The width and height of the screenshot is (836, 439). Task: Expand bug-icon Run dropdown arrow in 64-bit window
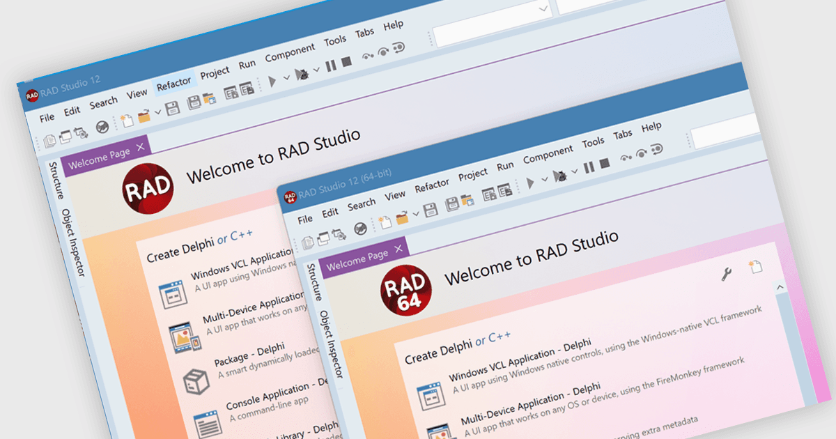click(x=575, y=171)
